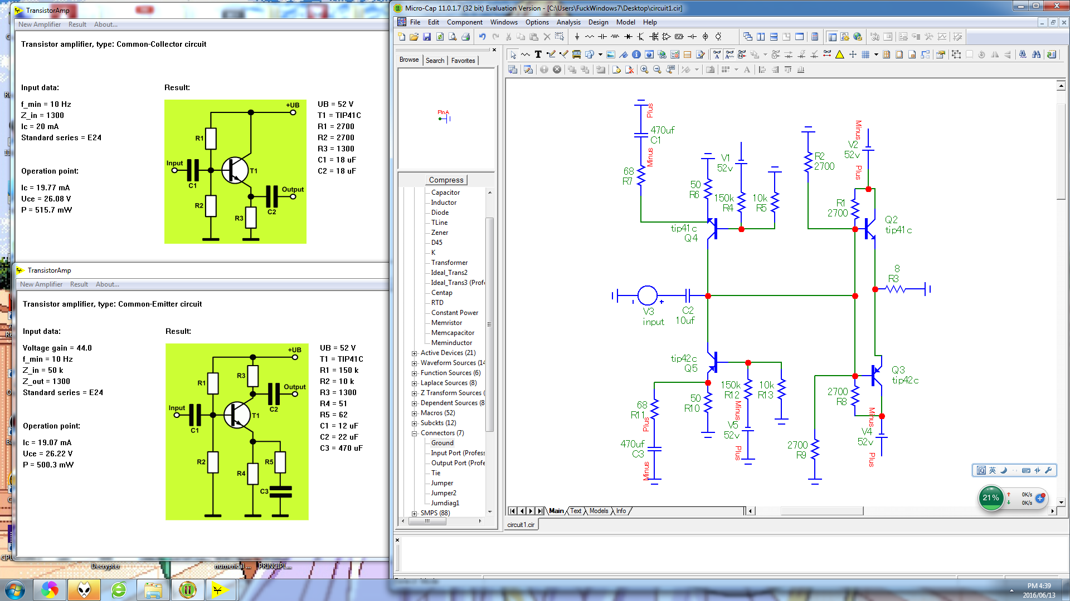Click the Tile Vertical windows icon
The height and width of the screenshot is (601, 1070).
pyautogui.click(x=761, y=37)
